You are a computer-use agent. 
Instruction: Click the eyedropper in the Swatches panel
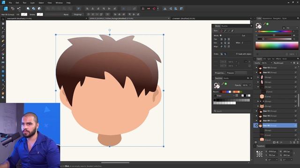[223, 84]
